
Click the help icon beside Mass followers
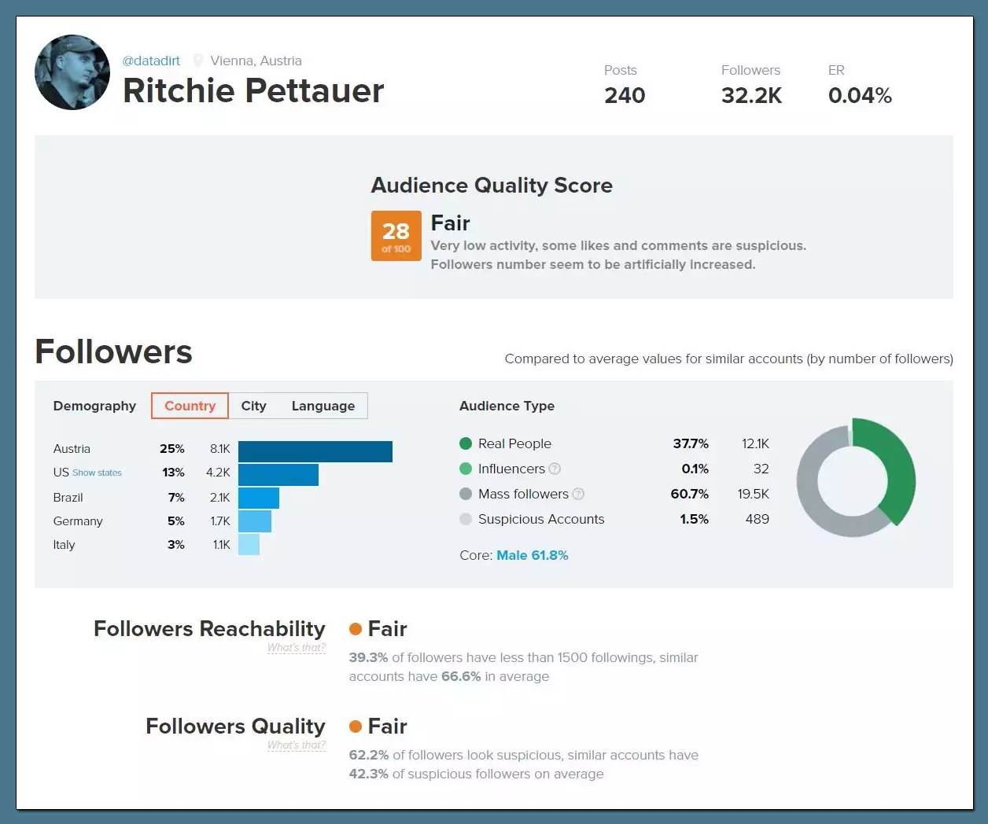pyautogui.click(x=578, y=494)
